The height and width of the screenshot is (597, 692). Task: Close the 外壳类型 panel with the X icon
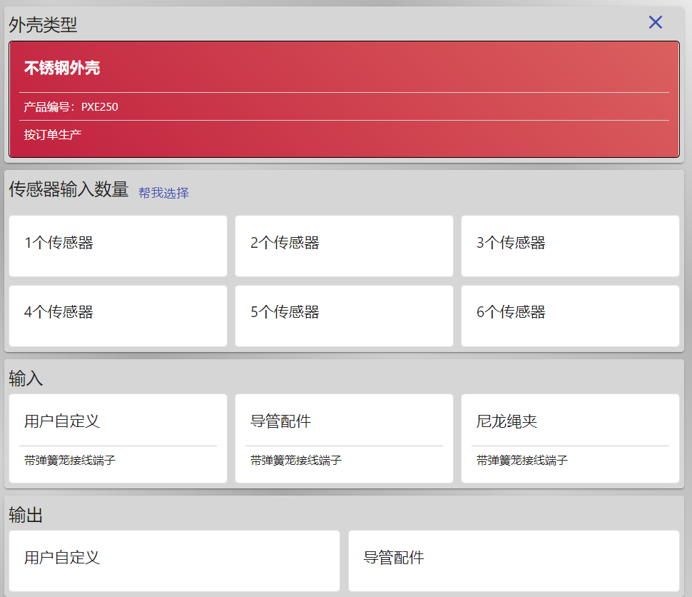(x=656, y=22)
